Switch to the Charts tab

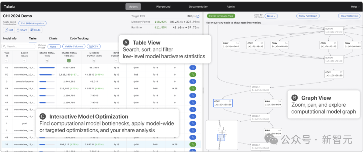[x=53, y=39]
